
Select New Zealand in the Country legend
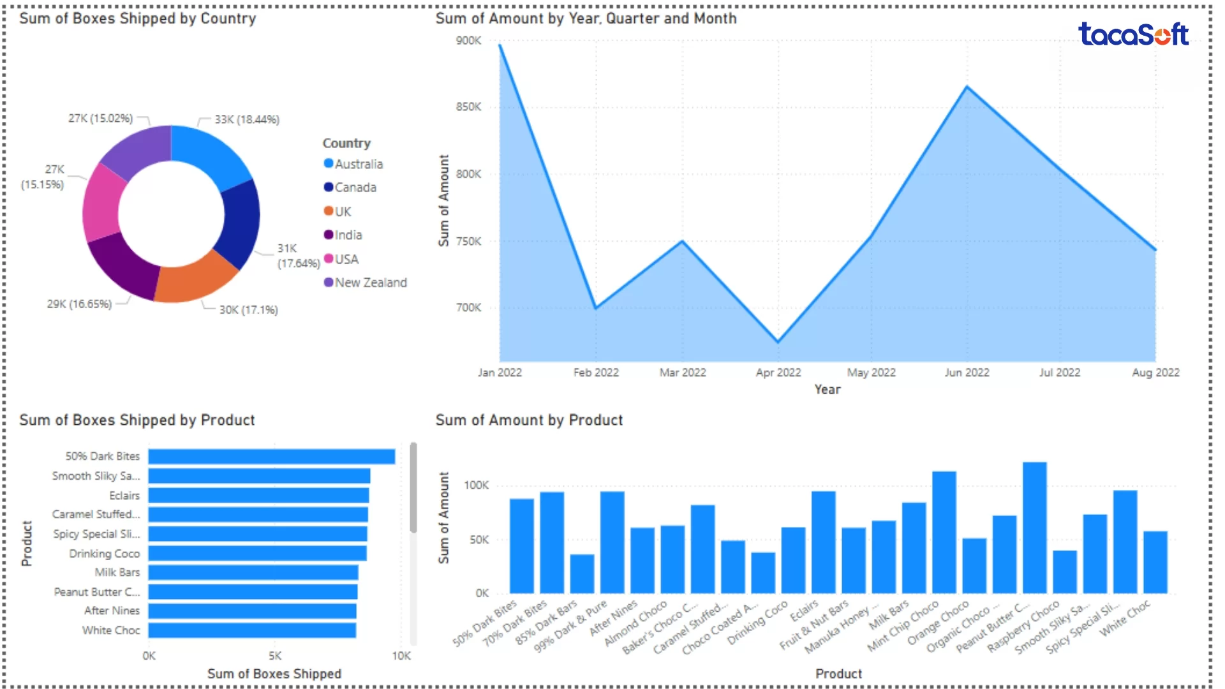pos(366,283)
